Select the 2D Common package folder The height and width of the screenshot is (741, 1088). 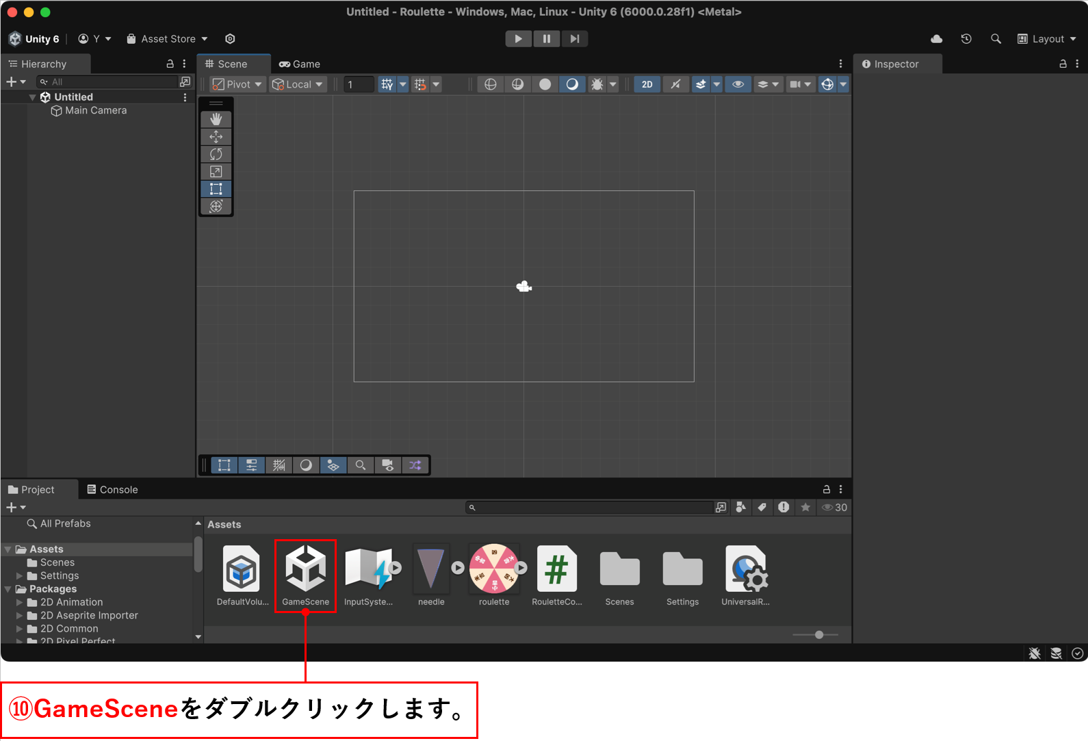[x=69, y=629]
